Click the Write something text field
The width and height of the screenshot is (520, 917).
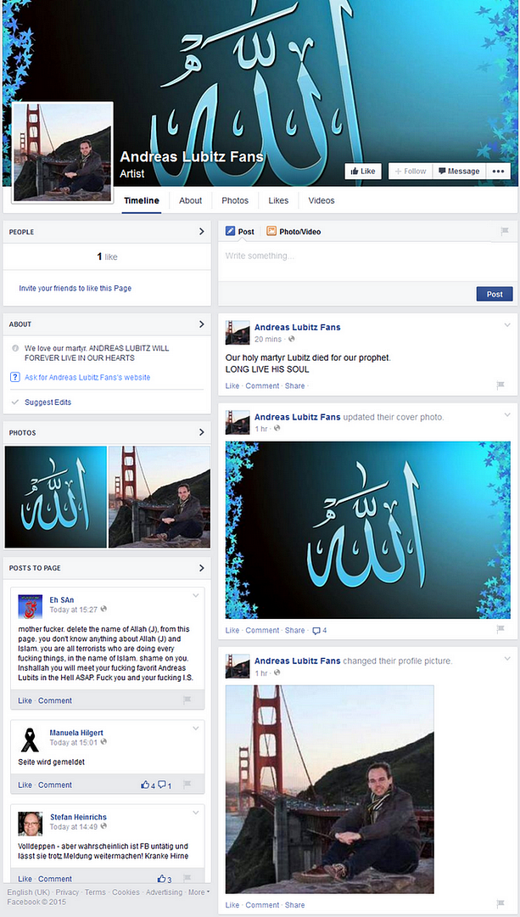[x=367, y=262]
